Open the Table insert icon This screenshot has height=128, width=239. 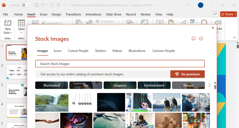pos(21,23)
